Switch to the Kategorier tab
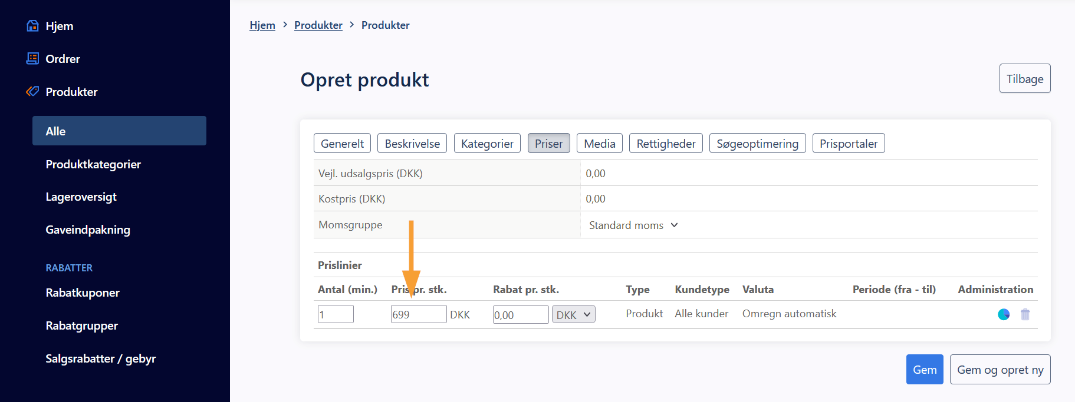The width and height of the screenshot is (1075, 402). [x=487, y=143]
